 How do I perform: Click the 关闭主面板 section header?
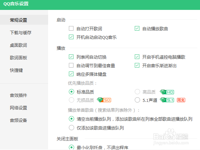click(67, 139)
